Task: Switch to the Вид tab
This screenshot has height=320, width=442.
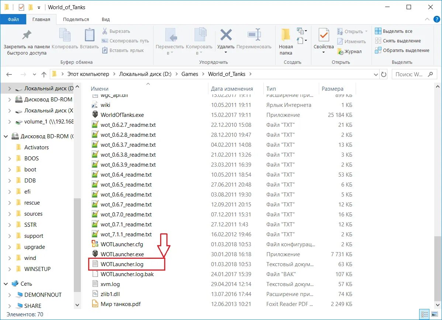Action: (x=106, y=20)
